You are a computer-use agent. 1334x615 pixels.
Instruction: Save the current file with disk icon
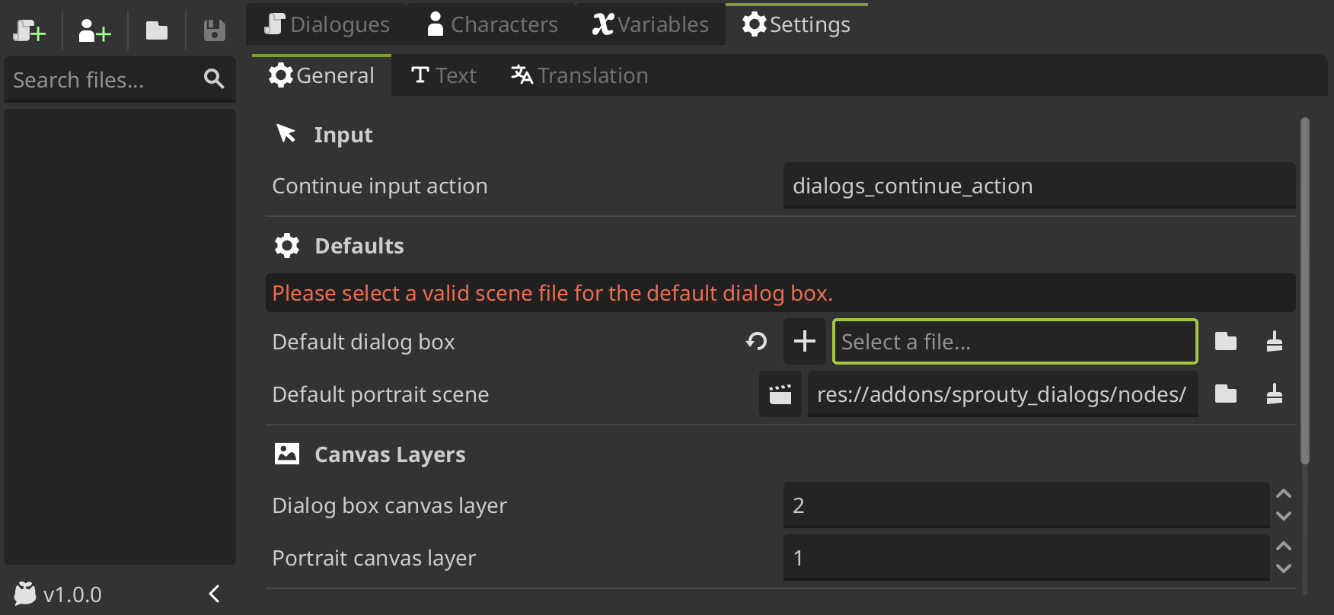tap(215, 30)
